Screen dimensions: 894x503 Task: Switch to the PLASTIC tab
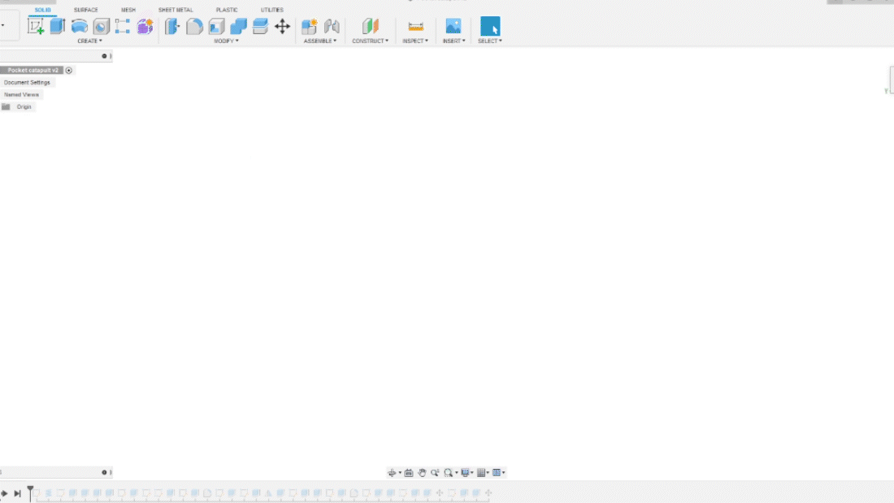pyautogui.click(x=227, y=10)
